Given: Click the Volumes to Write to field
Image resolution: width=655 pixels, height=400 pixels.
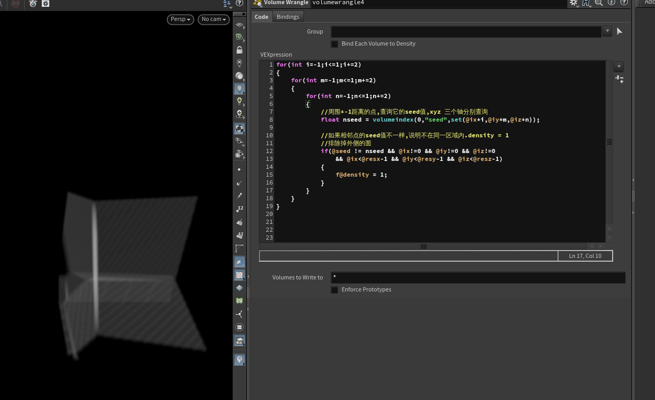Looking at the screenshot, I should coord(477,277).
